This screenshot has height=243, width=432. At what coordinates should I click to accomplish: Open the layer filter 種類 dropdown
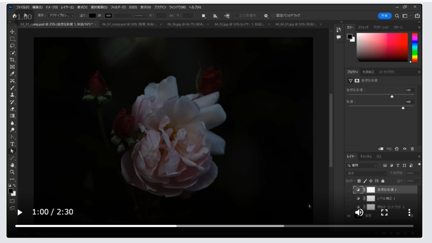(x=362, y=165)
